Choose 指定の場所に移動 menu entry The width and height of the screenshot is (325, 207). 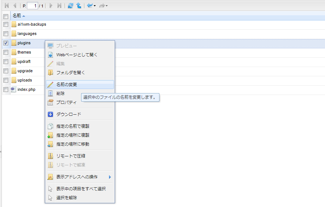80,144
